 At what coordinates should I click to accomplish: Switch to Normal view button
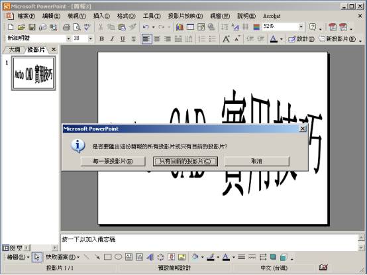pyautogui.click(x=5, y=248)
